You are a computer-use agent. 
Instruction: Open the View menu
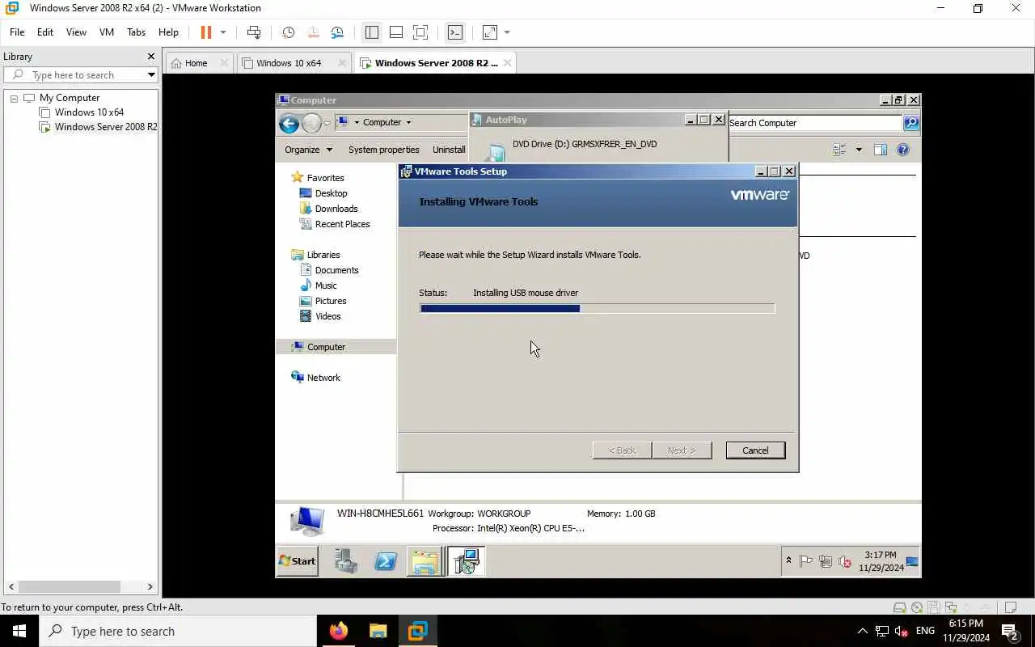pos(76,32)
